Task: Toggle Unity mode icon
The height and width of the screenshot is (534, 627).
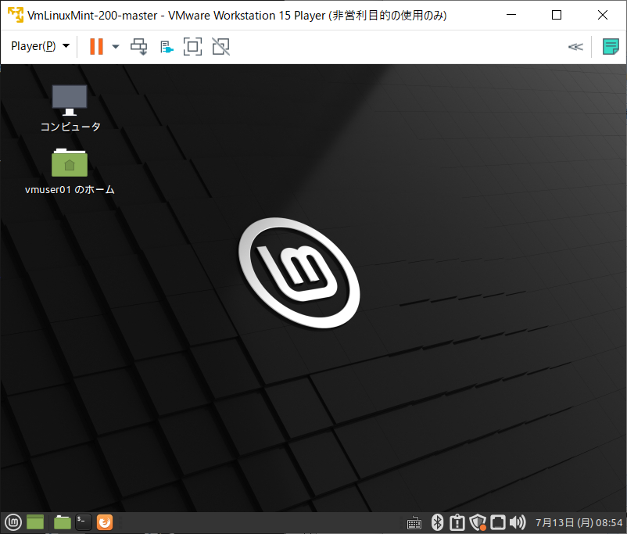Action: [220, 47]
